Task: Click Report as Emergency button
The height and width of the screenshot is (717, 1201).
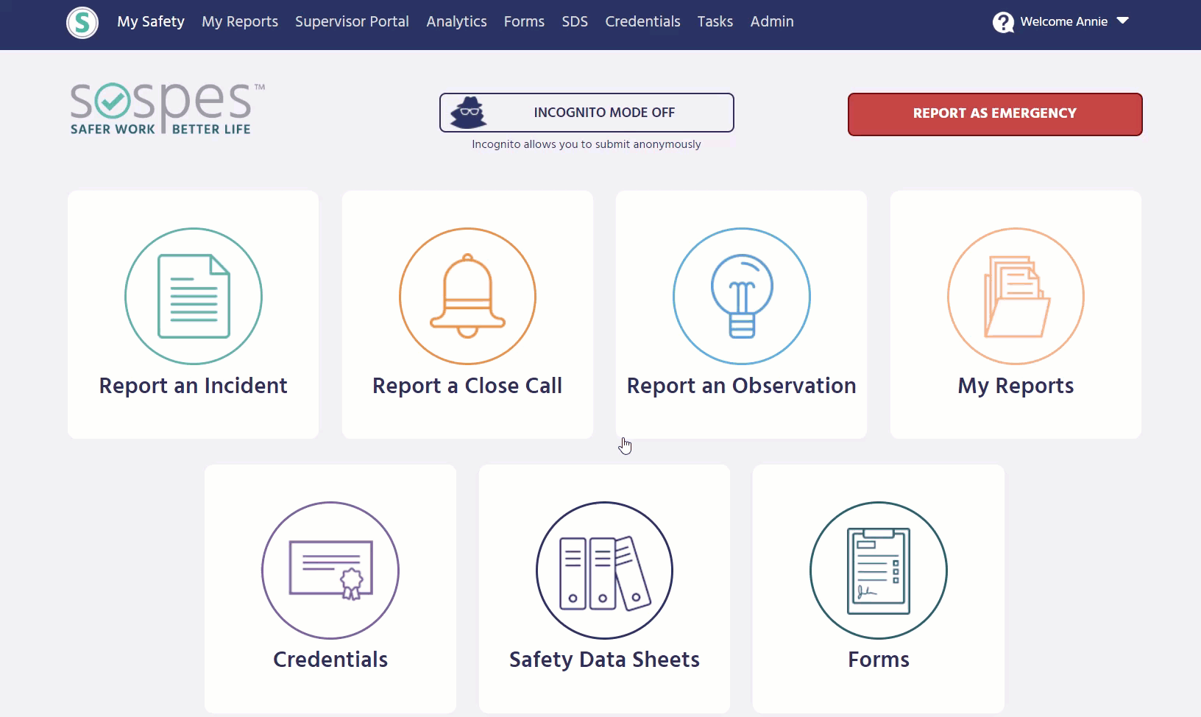Action: pyautogui.click(x=995, y=114)
